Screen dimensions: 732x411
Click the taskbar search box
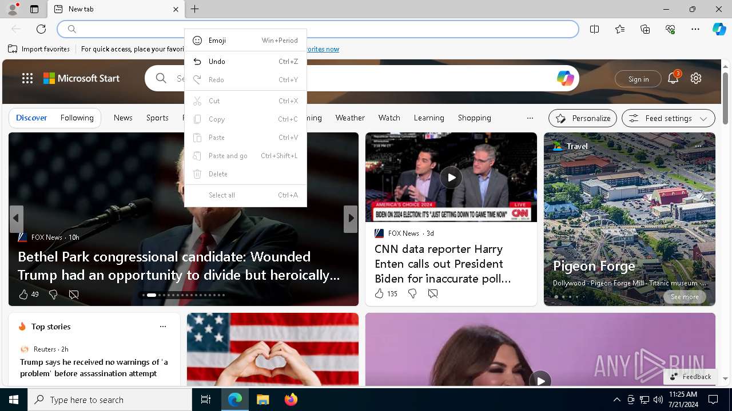(110, 400)
